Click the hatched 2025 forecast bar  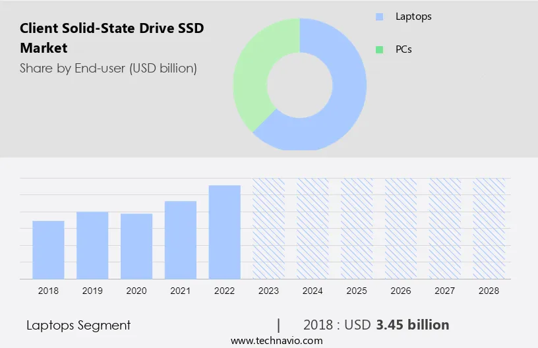357,228
